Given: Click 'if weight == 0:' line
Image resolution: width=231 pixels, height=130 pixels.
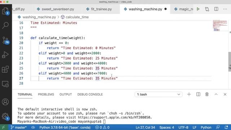Looking at the screenshot, I should [54, 43].
